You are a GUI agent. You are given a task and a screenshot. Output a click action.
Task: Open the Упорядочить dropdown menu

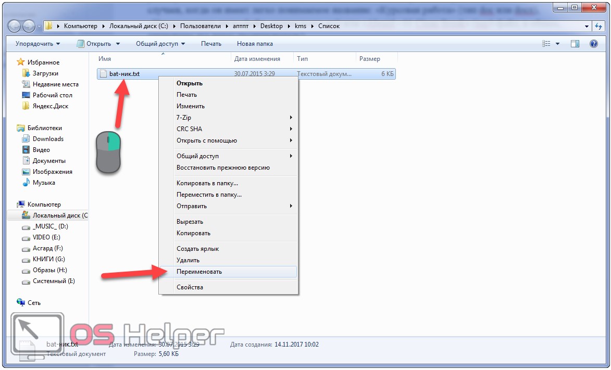click(x=38, y=44)
